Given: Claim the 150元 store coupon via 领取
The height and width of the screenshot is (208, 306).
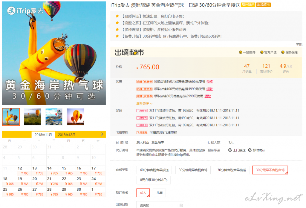Looking at the screenshot, I should (209, 82).
